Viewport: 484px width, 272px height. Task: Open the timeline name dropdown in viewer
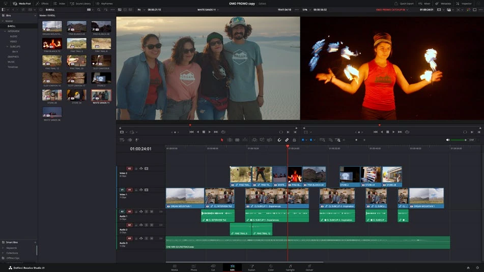pyautogui.click(x=392, y=10)
